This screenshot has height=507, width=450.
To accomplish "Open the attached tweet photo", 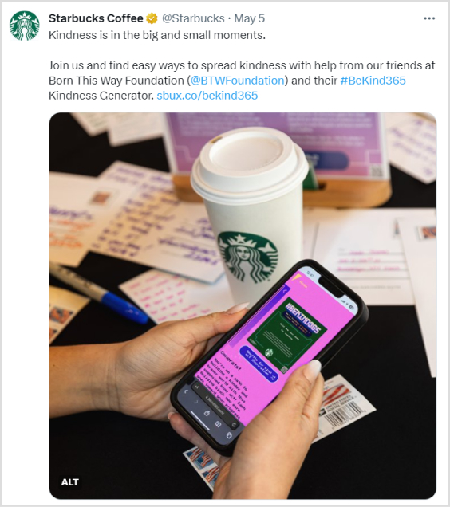I will pyautogui.click(x=243, y=305).
